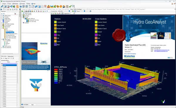Click the Online sharing item in Project tree
This screenshot has height=108, width=176.
[x=7, y=46]
